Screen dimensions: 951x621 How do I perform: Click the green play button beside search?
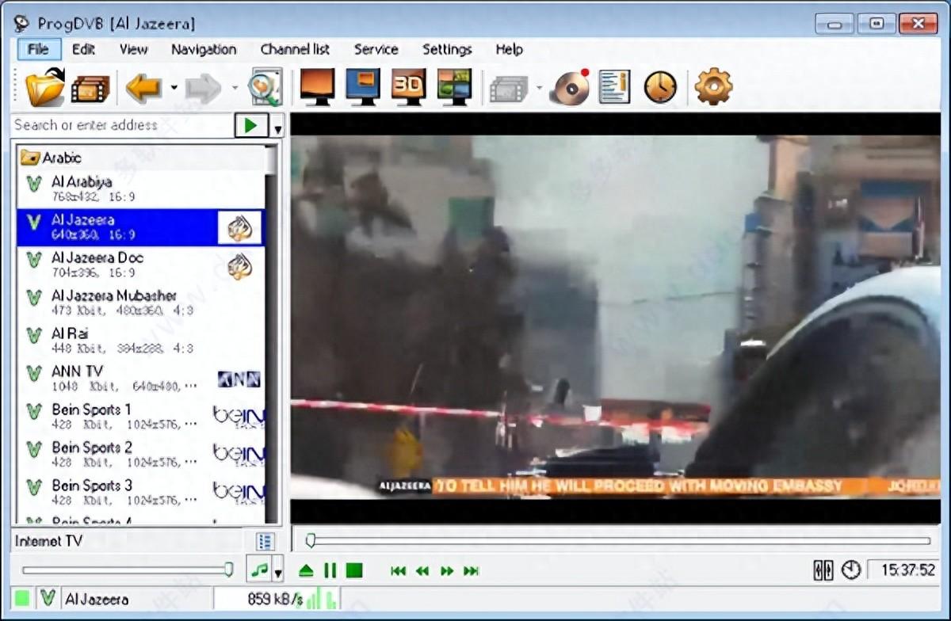click(251, 125)
